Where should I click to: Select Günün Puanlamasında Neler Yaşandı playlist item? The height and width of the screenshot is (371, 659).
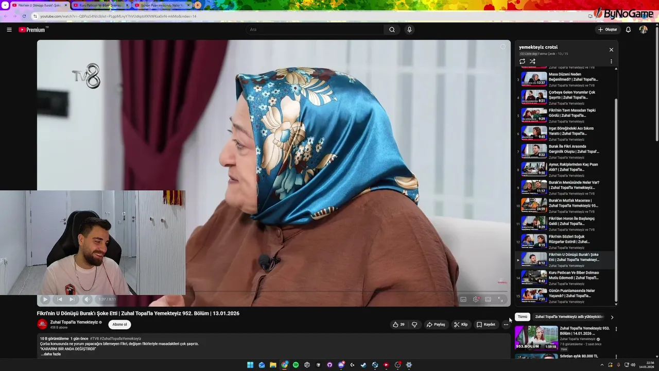(566, 296)
